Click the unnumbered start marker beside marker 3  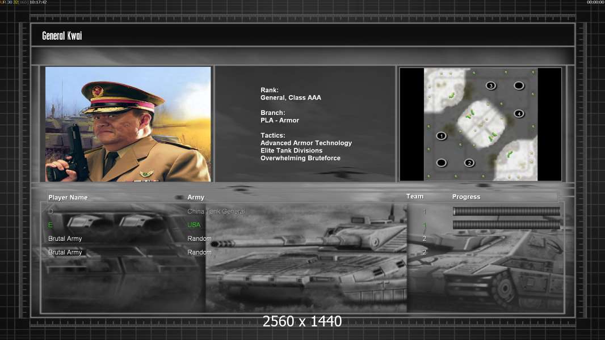click(519, 86)
